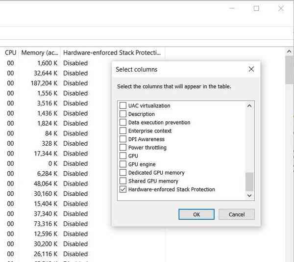The width and height of the screenshot is (294, 262).
Task: Click the column list scrollbar thumb
Action: pos(249,182)
